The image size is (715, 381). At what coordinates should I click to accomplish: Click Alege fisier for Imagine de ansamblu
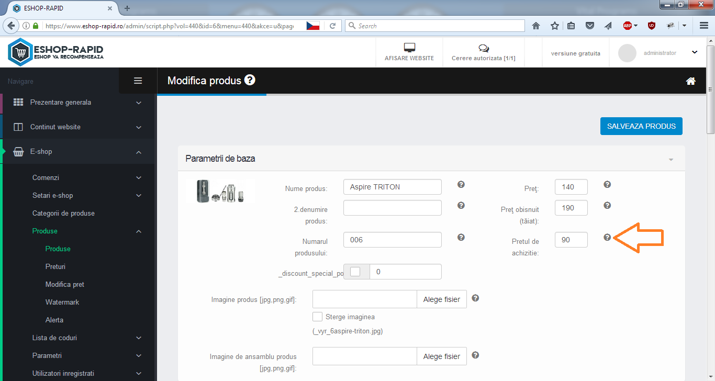pyautogui.click(x=442, y=356)
